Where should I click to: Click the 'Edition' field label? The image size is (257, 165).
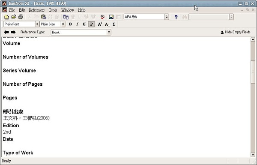point(11,126)
